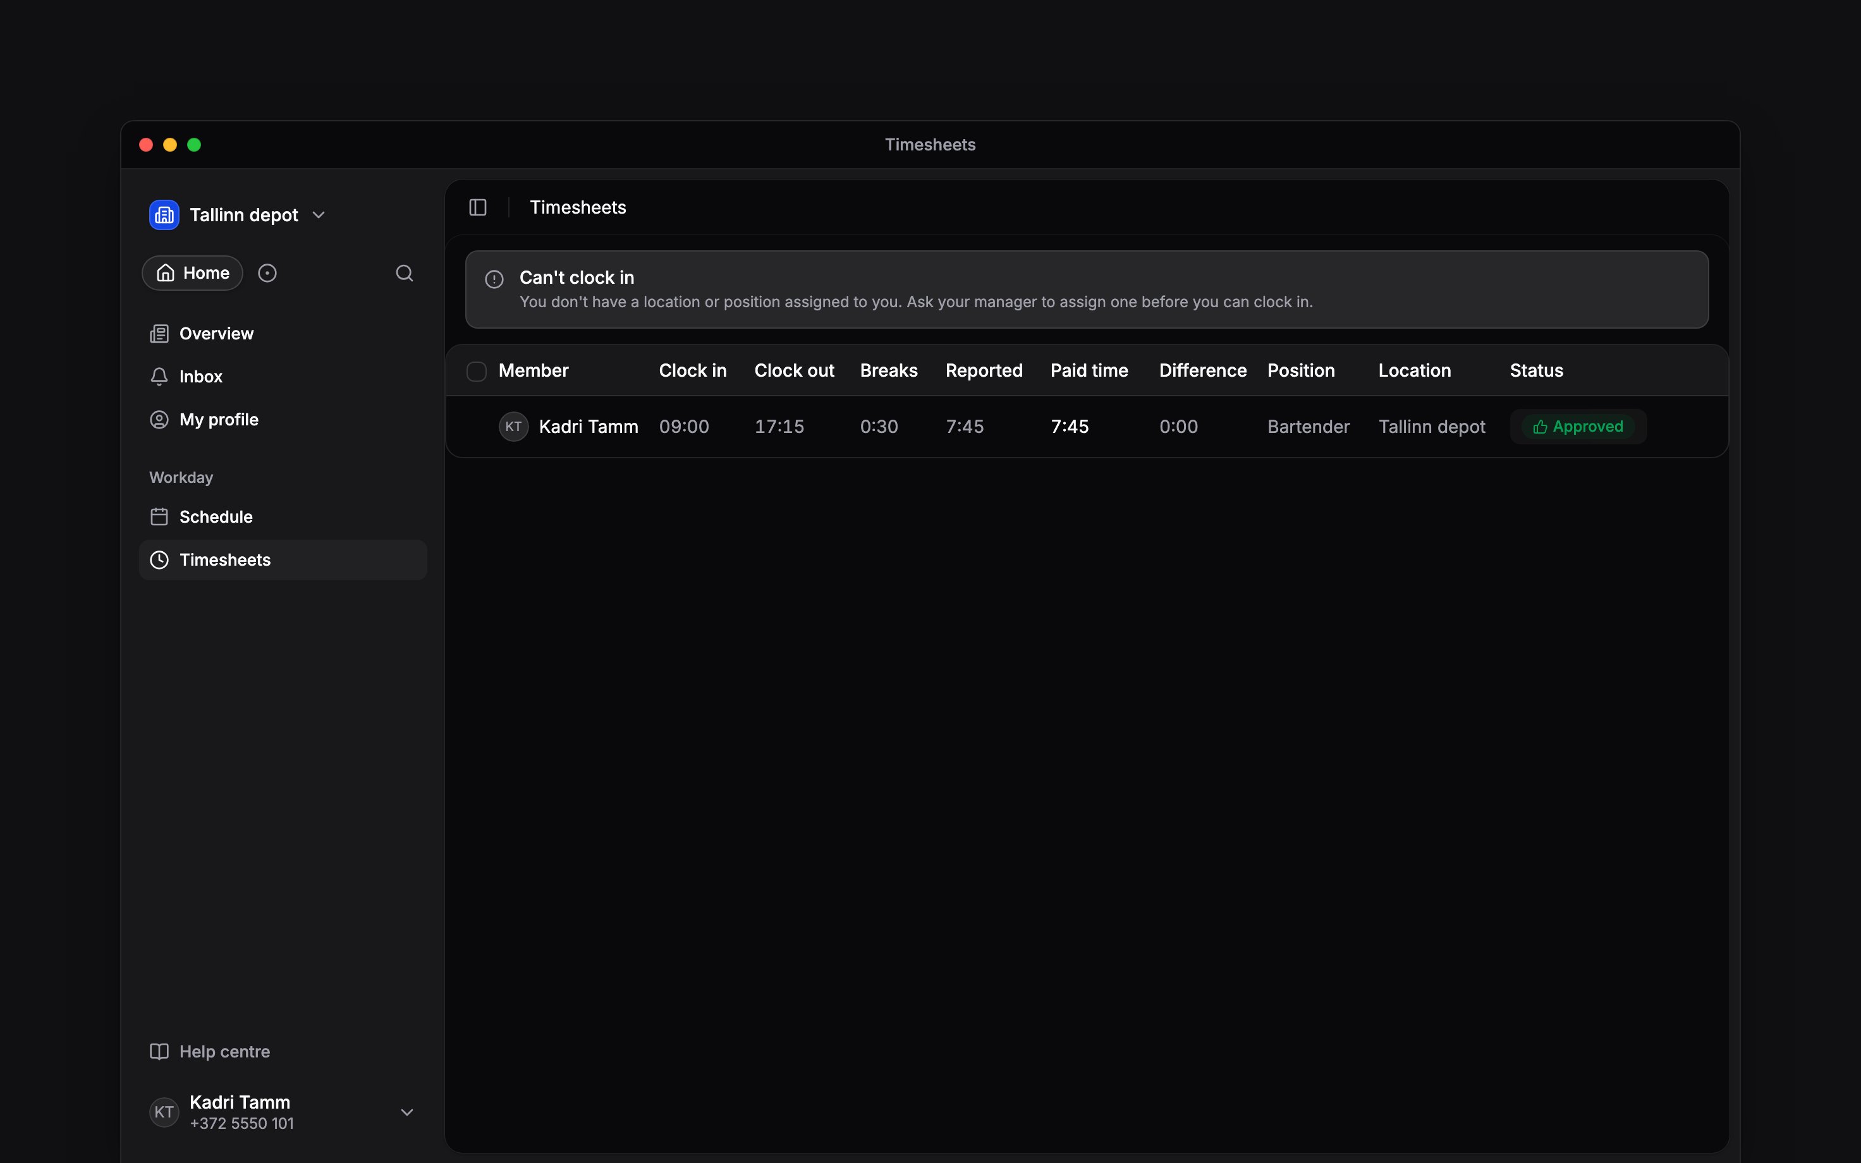
Task: Click the phone number +372 5550 101
Action: click(241, 1124)
